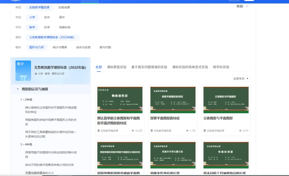Switch to the 基于真实问题情境的实验 tab
The height and width of the screenshot is (176, 289).
point(149,67)
